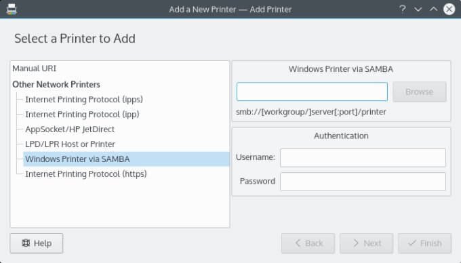Maximize the Add Printer window

pyautogui.click(x=433, y=9)
